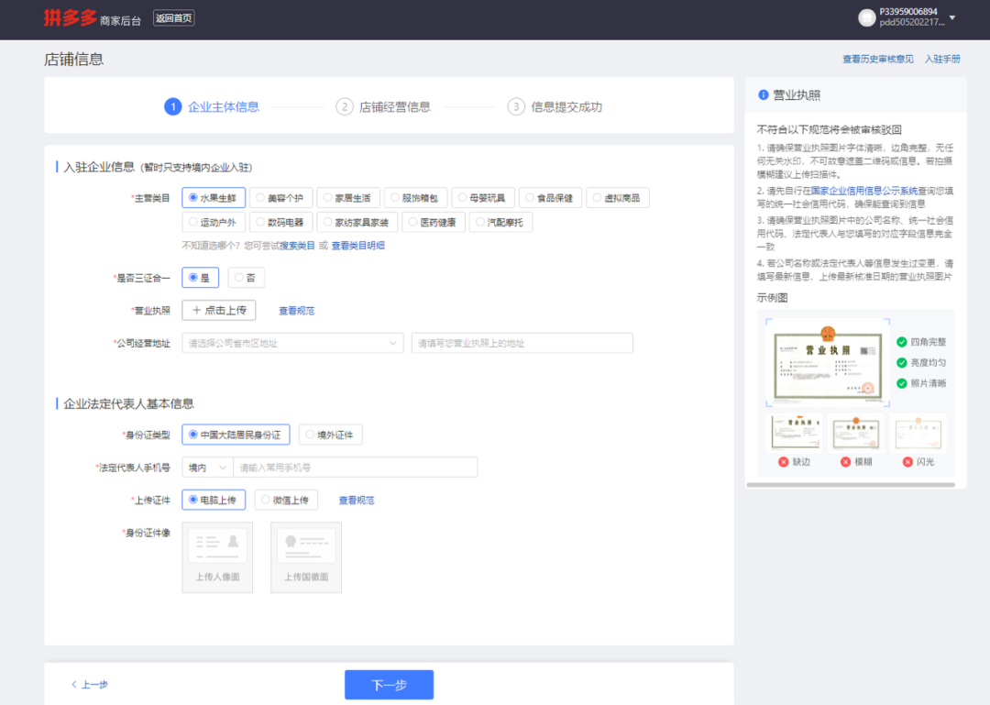Expand the 境内 phone region dropdown
The width and height of the screenshot is (990, 705).
205,468
